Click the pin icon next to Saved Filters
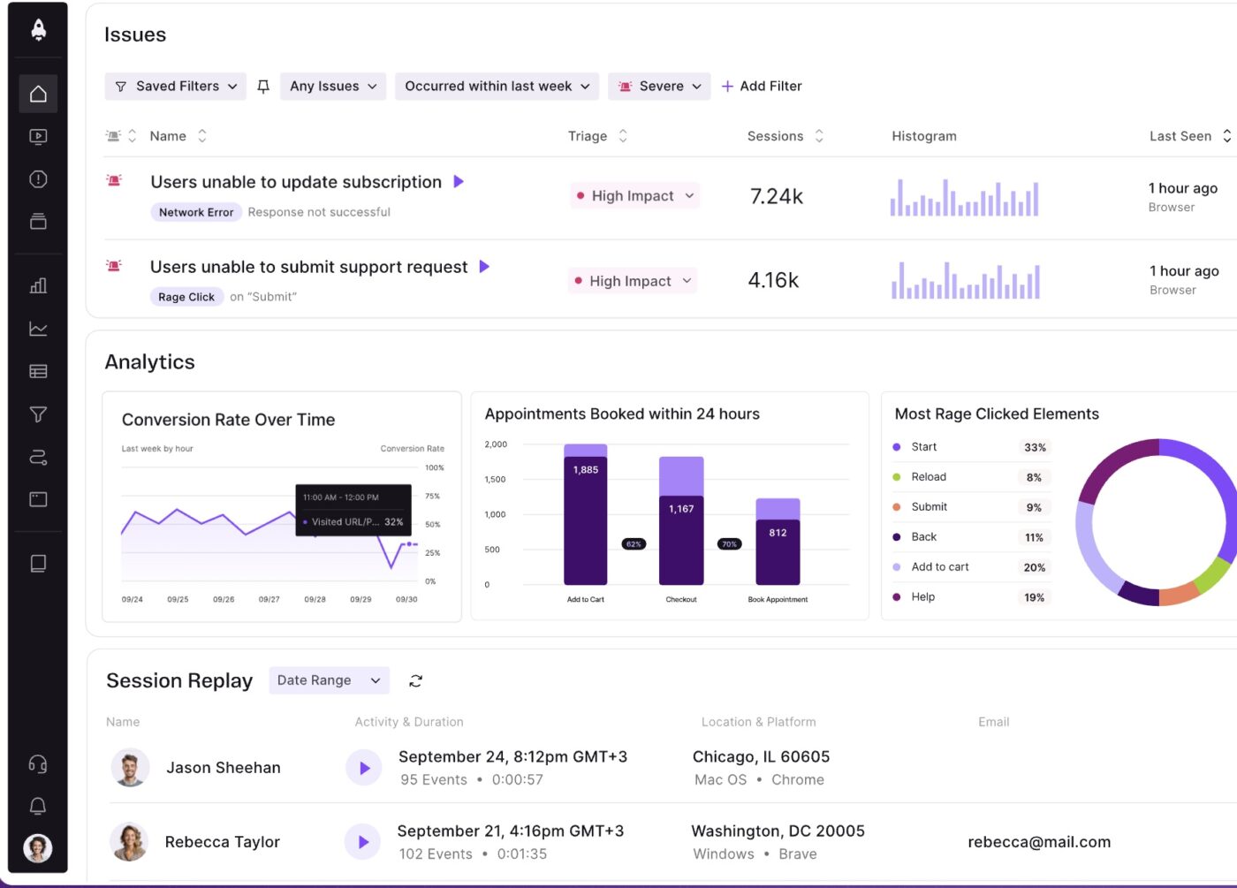 (x=263, y=87)
